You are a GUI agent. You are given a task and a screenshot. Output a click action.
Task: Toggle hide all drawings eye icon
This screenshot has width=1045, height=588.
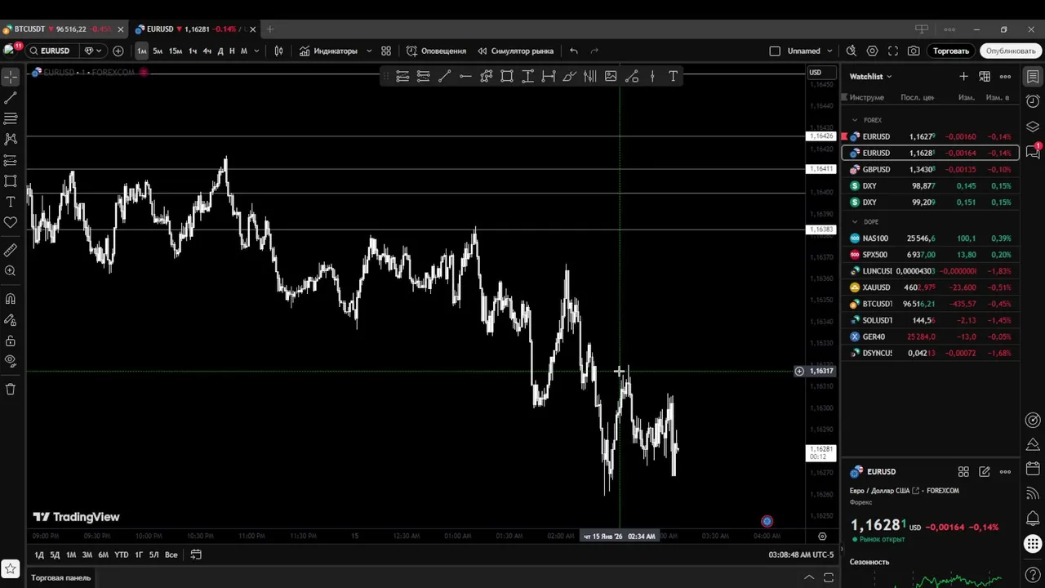click(x=11, y=361)
